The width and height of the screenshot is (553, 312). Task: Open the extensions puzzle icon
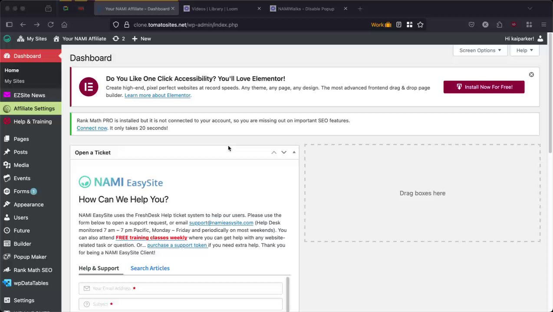click(499, 25)
